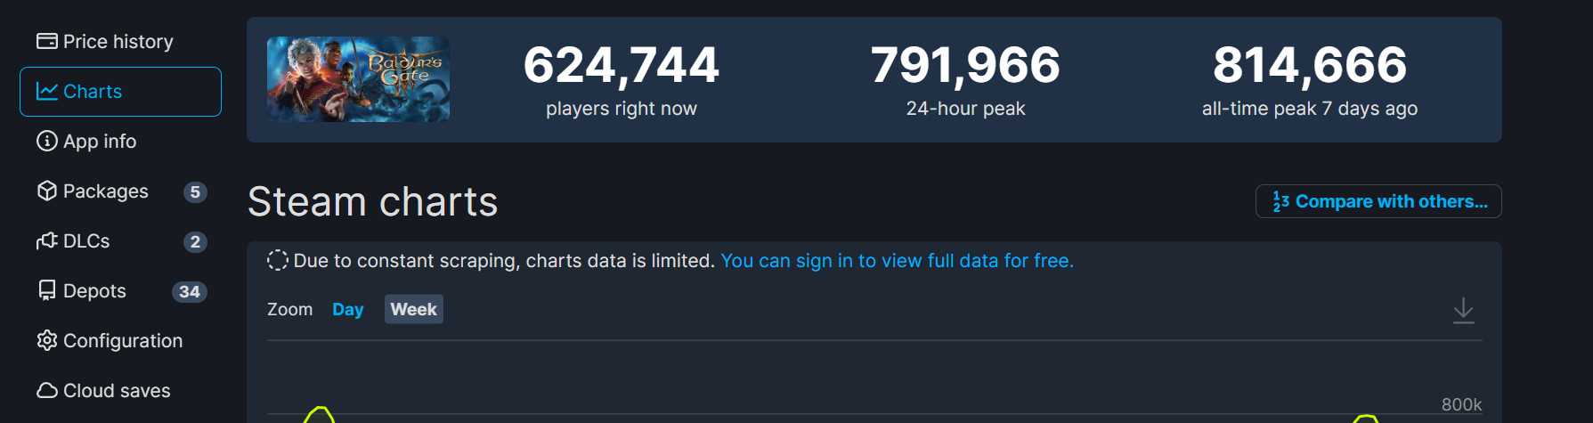Open Compare with others selector
The height and width of the screenshot is (423, 1593).
coord(1378,201)
